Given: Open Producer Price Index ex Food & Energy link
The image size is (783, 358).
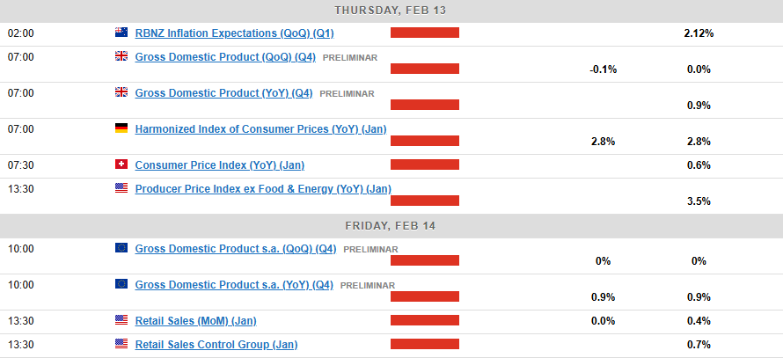Looking at the screenshot, I should click(x=263, y=189).
